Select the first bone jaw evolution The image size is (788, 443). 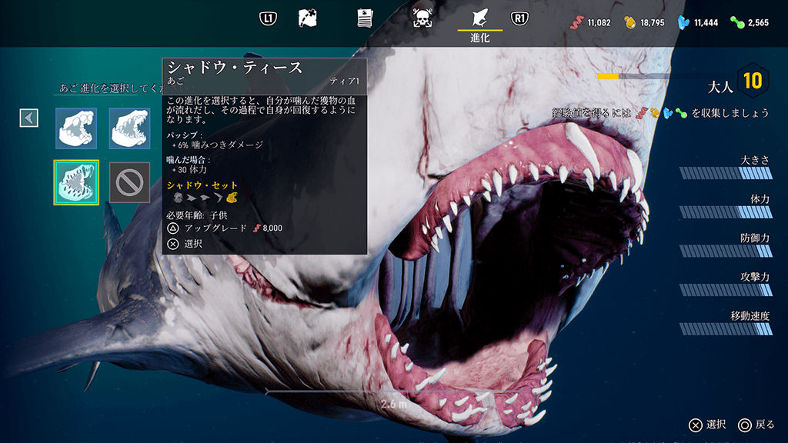76,128
